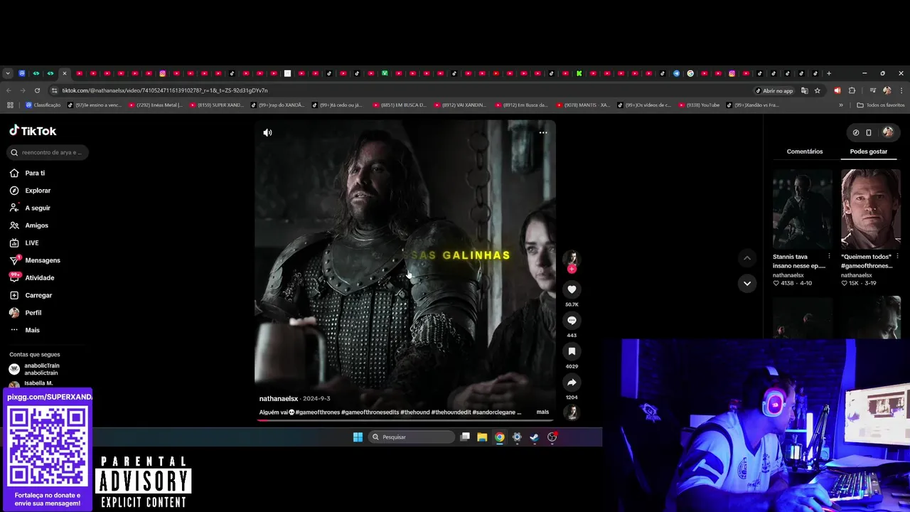Open the video three-dots options menu
The width and height of the screenshot is (910, 512).
543,132
